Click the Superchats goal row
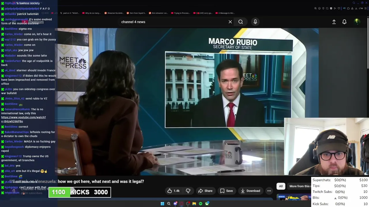The image size is (369, 207). [340, 180]
